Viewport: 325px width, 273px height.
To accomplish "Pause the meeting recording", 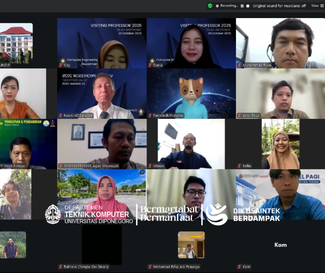I will coord(242,6).
